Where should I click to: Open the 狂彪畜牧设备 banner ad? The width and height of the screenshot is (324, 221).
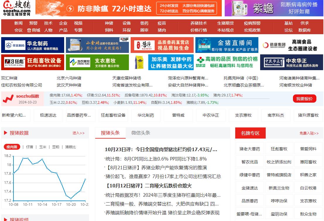click(33, 62)
